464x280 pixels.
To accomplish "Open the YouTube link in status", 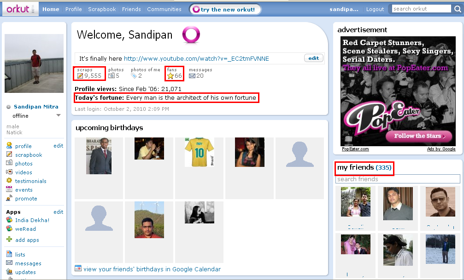I will pos(196,58).
